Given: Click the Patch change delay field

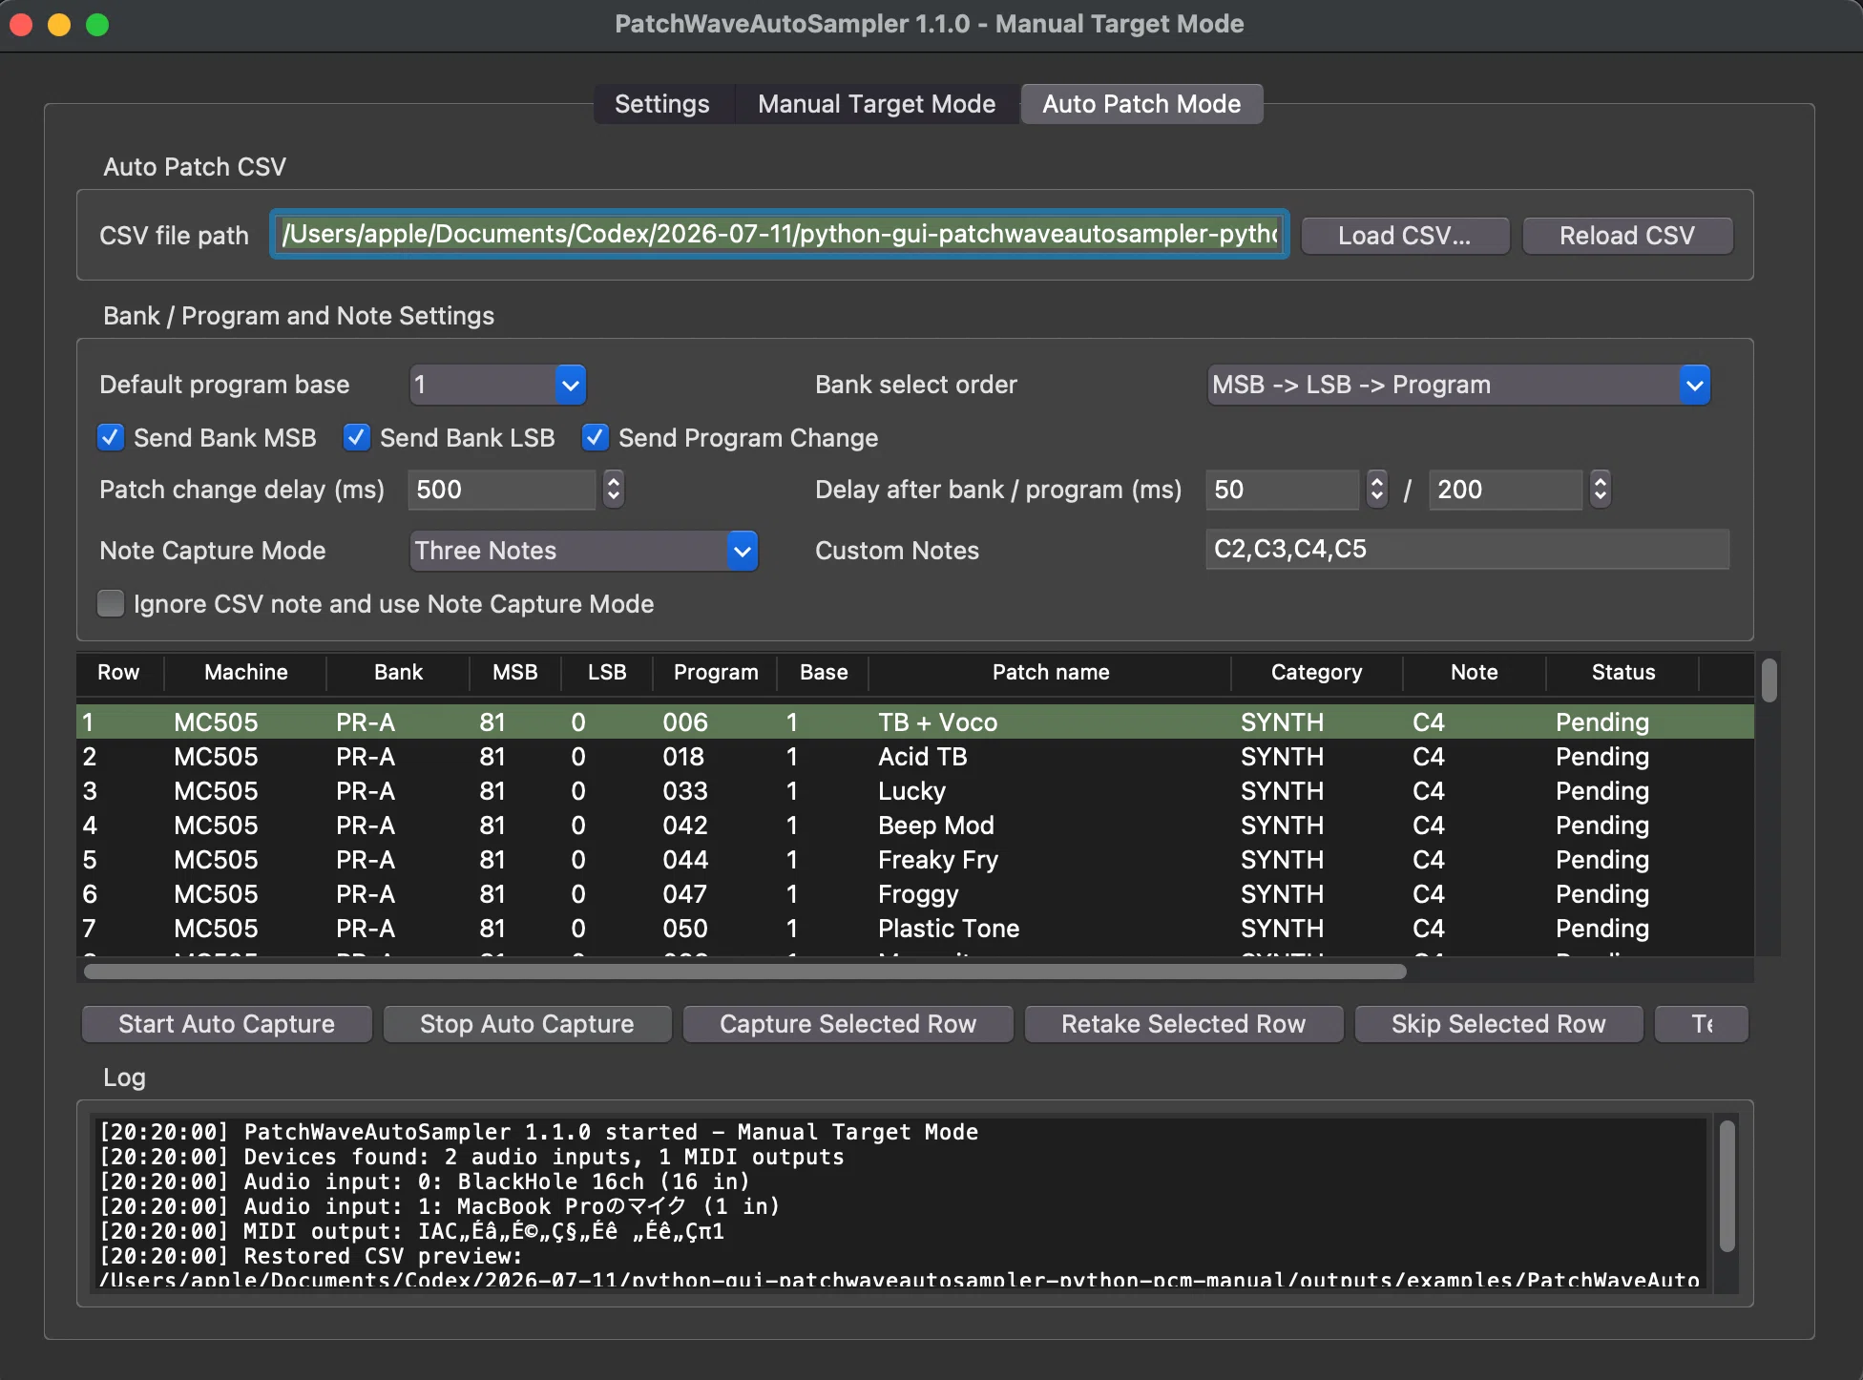Looking at the screenshot, I should [503, 490].
